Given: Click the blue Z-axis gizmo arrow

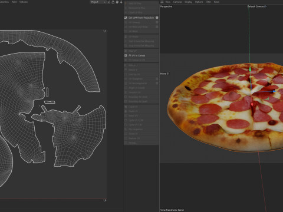Looking at the screenshot, I should [274, 91].
